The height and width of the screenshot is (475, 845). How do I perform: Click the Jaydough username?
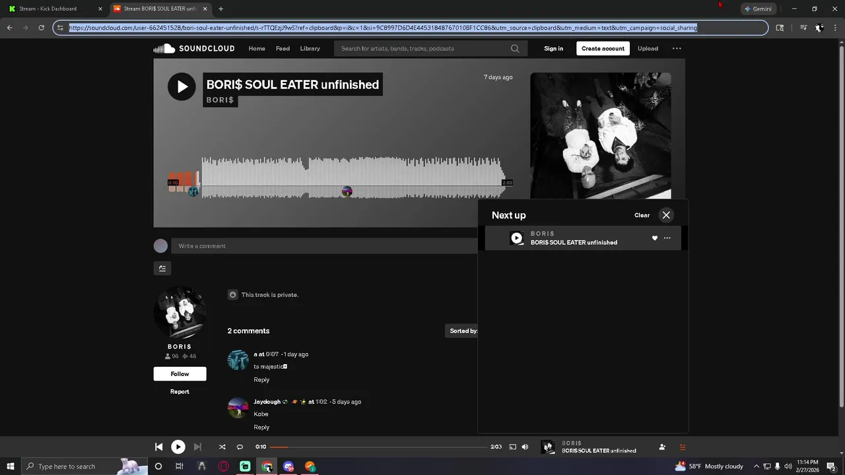pos(267,402)
